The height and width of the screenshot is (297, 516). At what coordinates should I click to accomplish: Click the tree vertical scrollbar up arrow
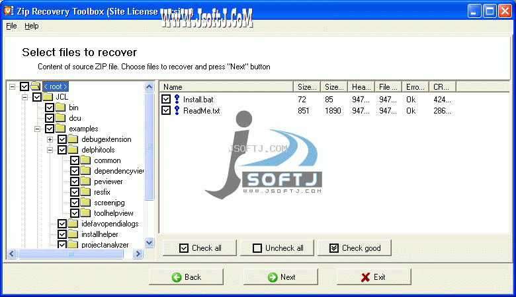click(149, 86)
